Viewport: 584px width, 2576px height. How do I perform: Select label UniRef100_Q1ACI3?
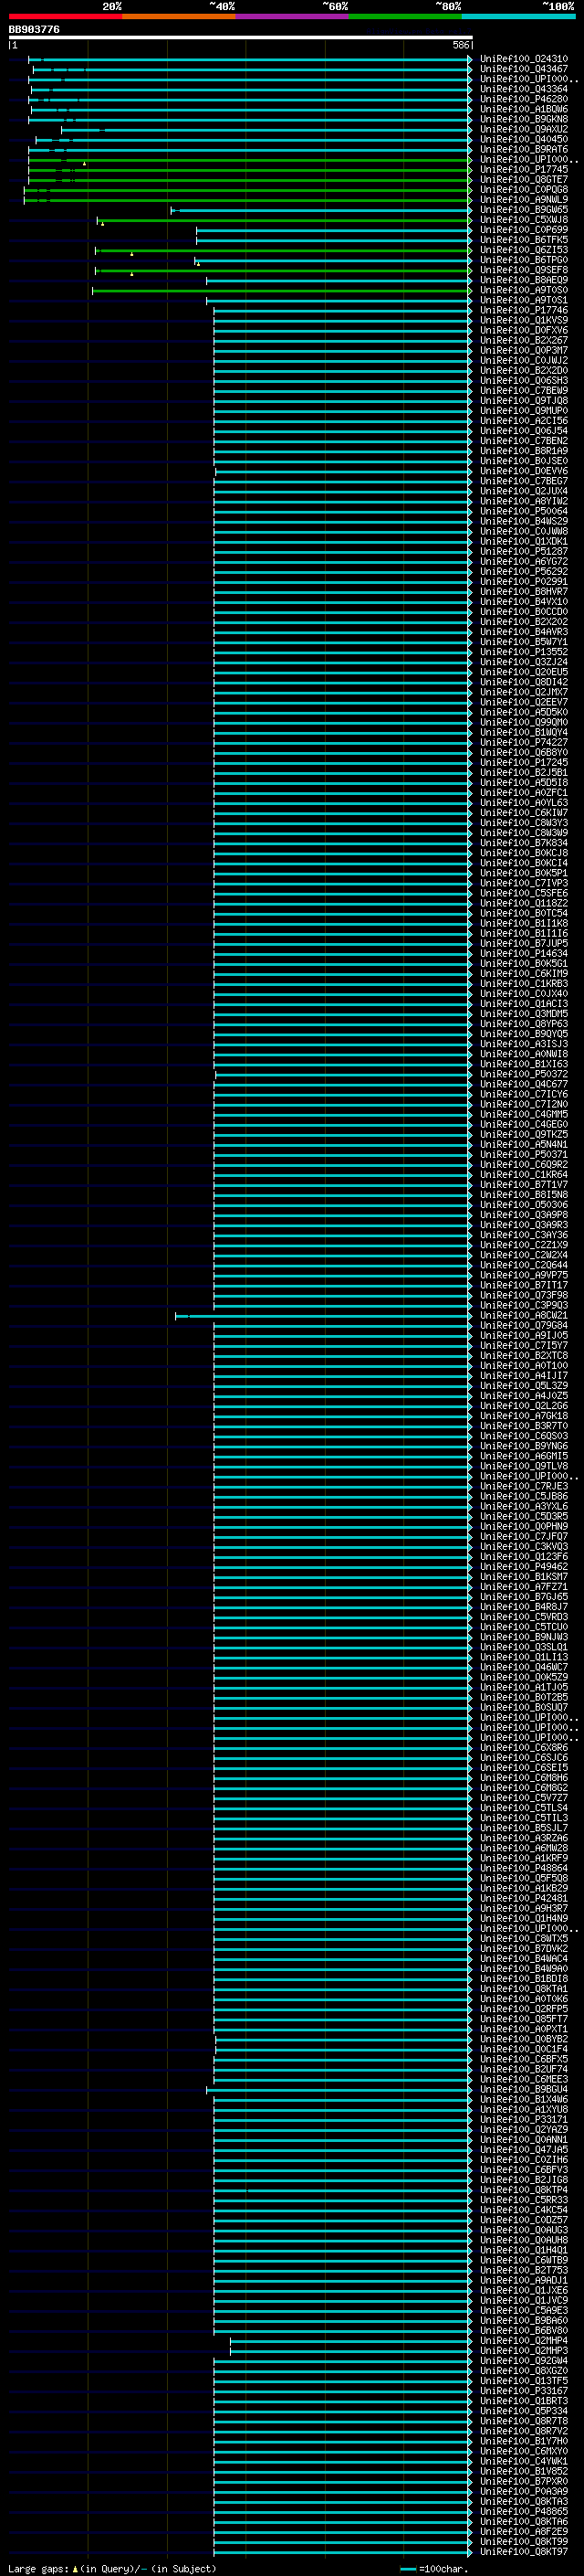[523, 1003]
